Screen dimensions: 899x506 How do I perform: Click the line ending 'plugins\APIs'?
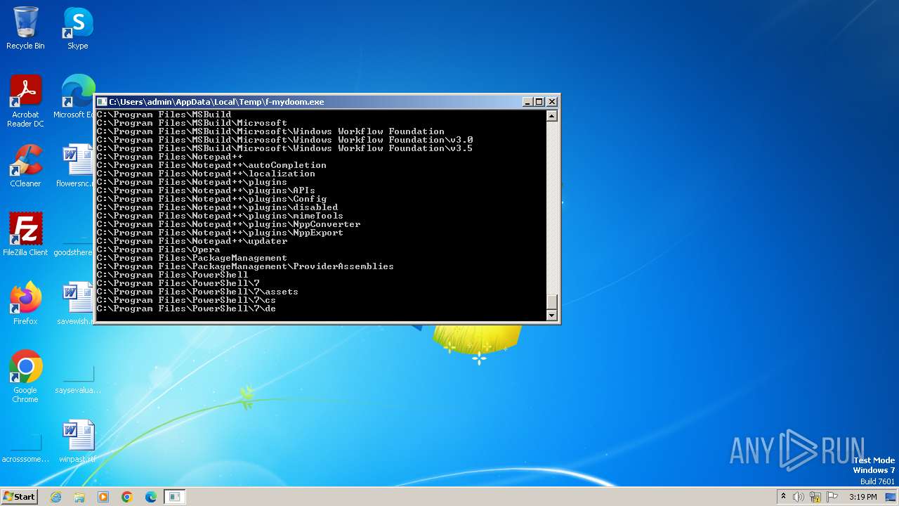click(206, 190)
